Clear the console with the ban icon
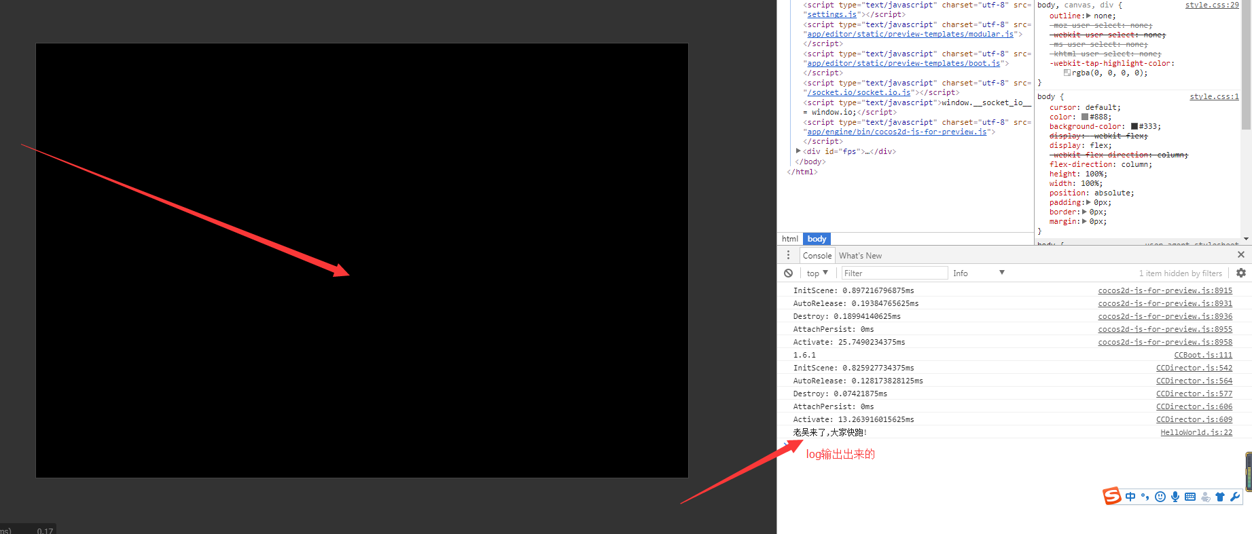1252x534 pixels. point(788,273)
